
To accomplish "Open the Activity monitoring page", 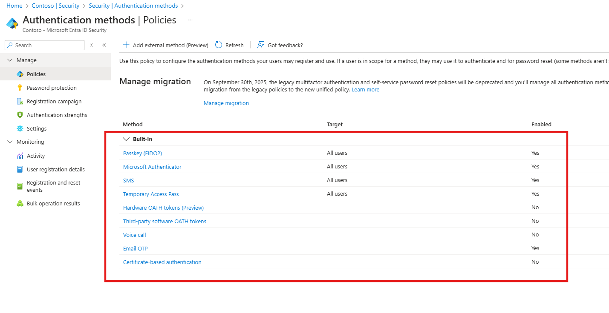I will click(36, 156).
